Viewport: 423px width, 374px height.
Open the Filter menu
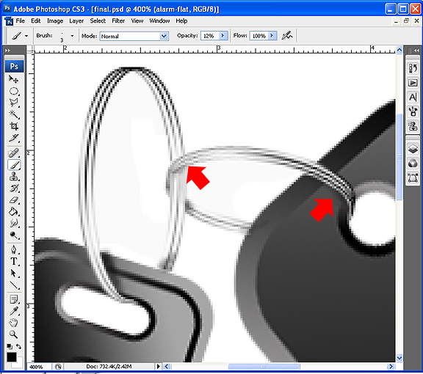tap(118, 21)
